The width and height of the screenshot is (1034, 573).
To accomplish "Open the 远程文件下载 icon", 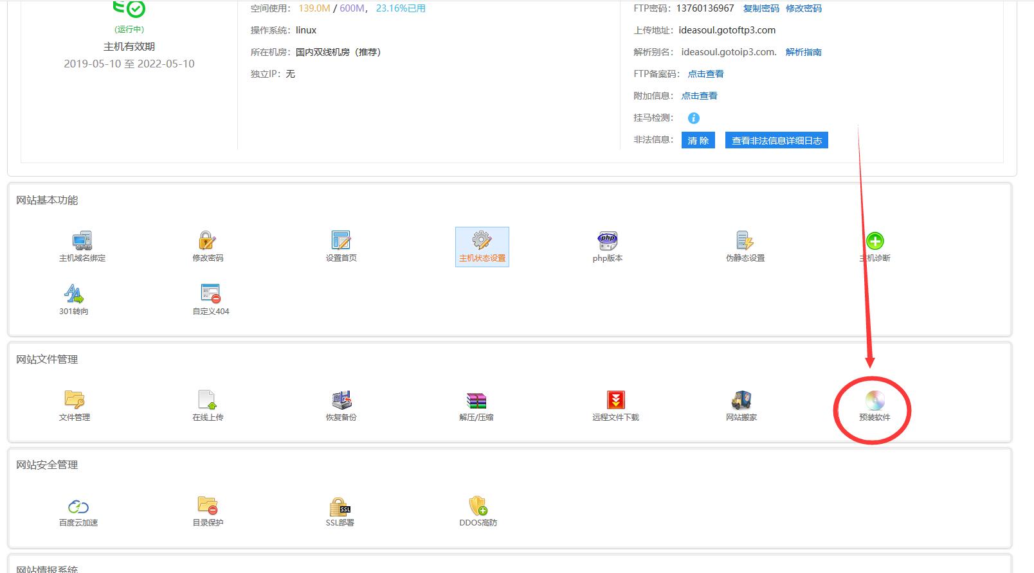I will [615, 400].
